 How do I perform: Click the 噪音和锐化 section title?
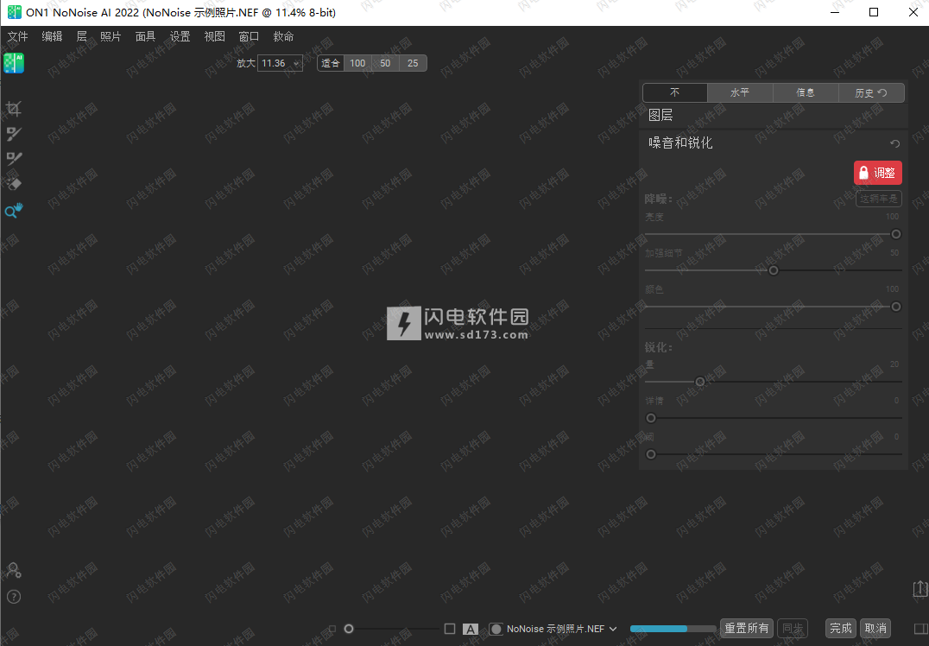point(680,142)
